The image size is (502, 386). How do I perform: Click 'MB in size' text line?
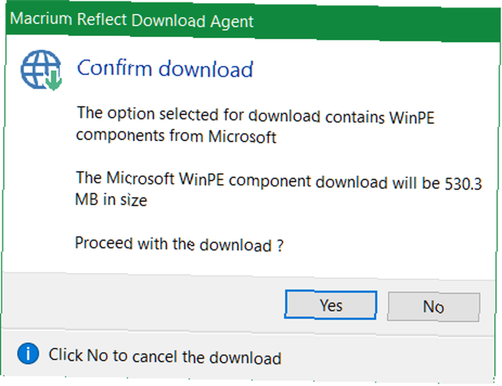111,200
